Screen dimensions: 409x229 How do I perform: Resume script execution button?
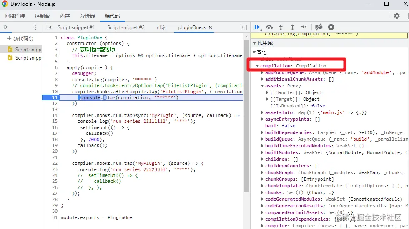click(258, 27)
